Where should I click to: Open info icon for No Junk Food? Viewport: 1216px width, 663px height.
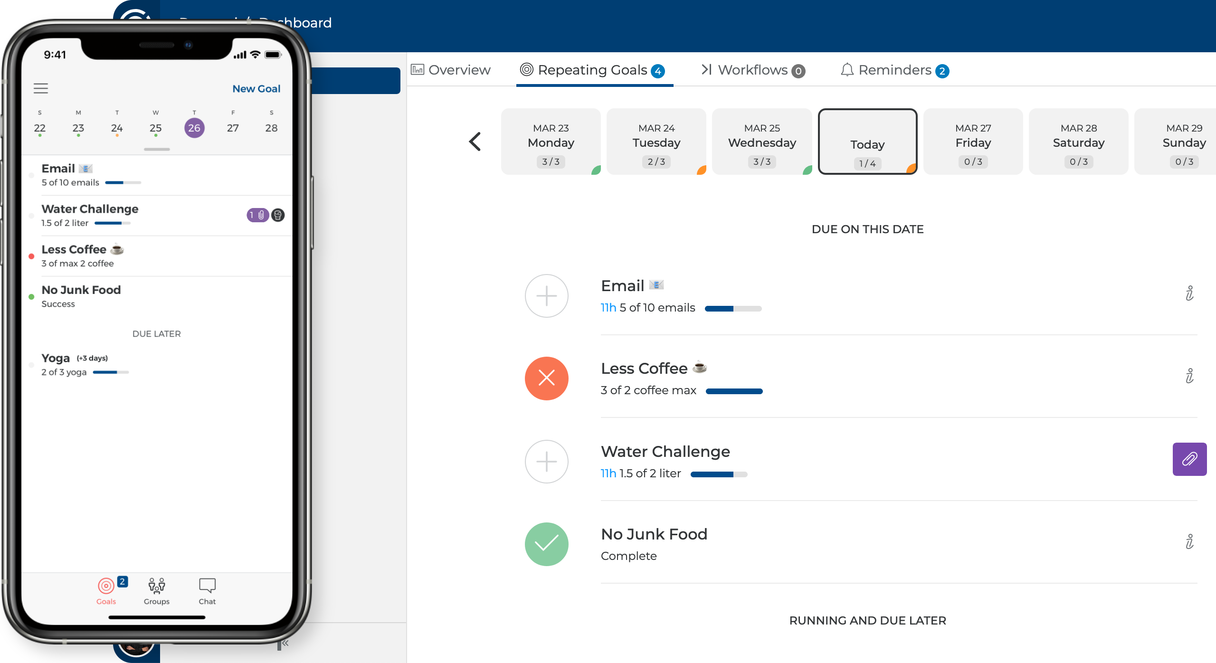tap(1189, 541)
